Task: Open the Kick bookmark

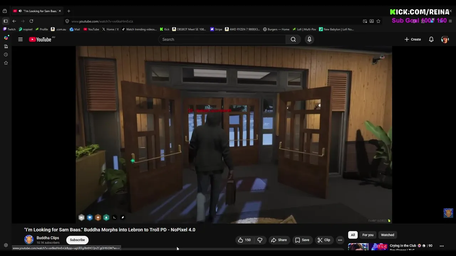Action: 164,30
